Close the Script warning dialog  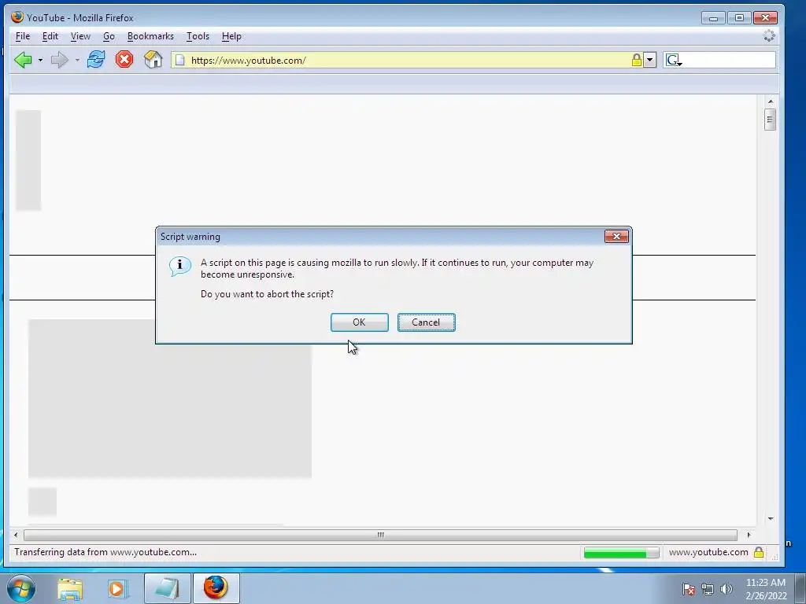tap(616, 236)
